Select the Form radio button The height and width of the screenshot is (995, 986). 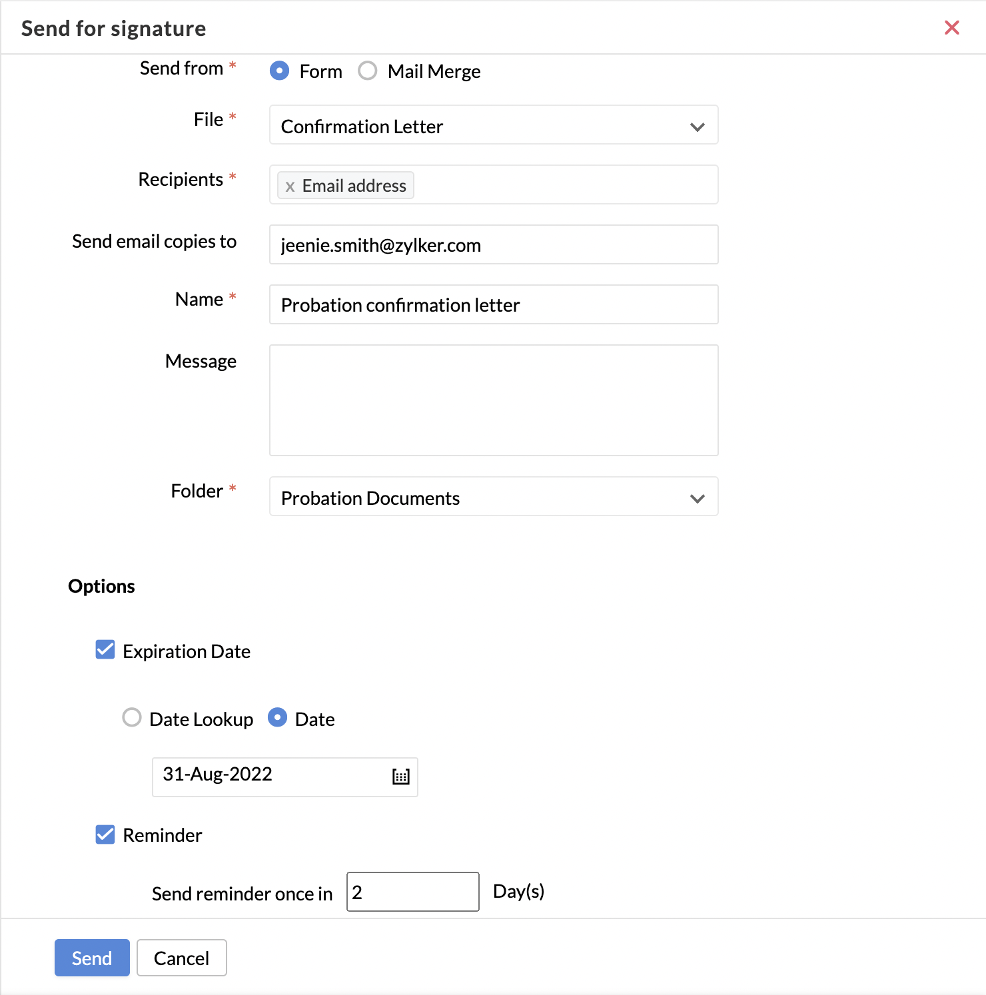click(279, 71)
